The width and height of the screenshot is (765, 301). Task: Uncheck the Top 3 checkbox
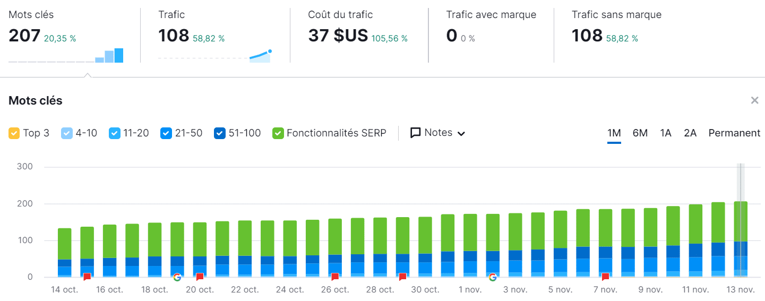click(x=14, y=133)
